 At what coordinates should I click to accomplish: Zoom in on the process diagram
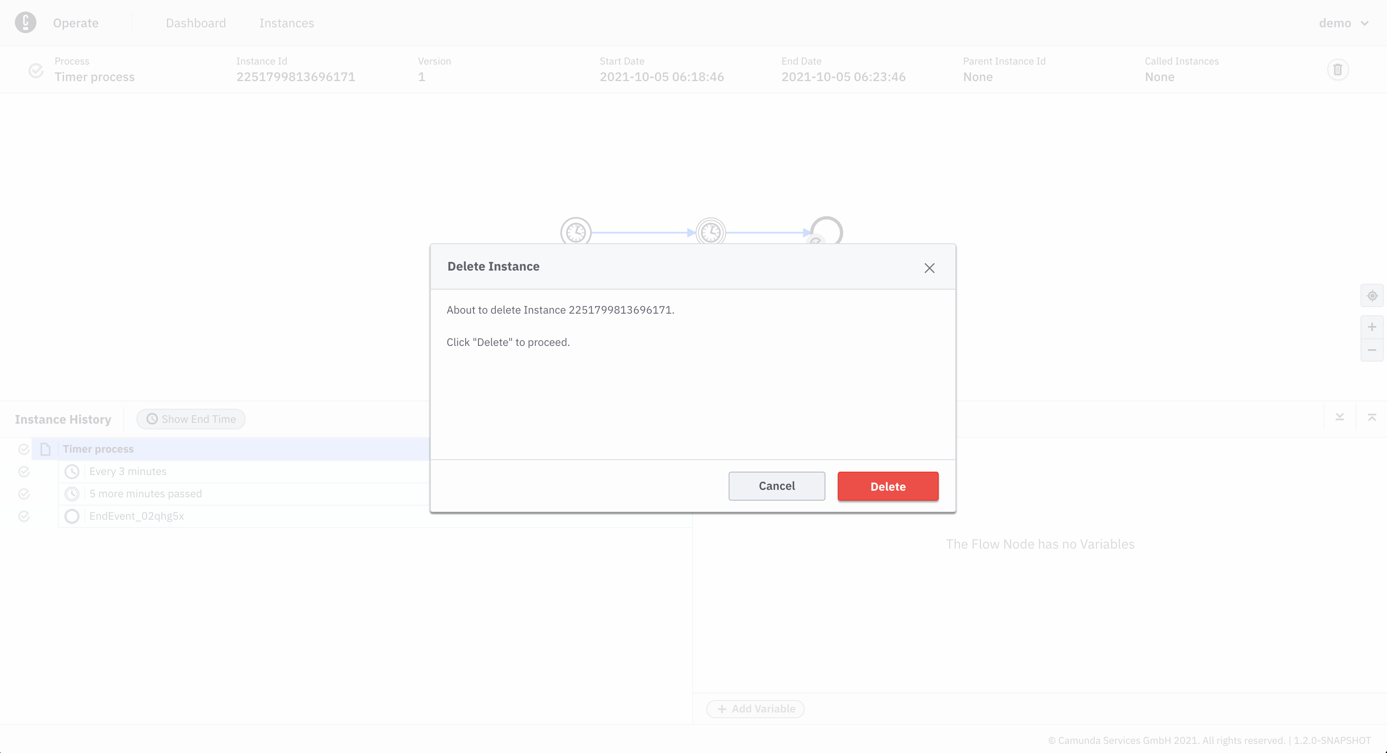[1372, 326]
